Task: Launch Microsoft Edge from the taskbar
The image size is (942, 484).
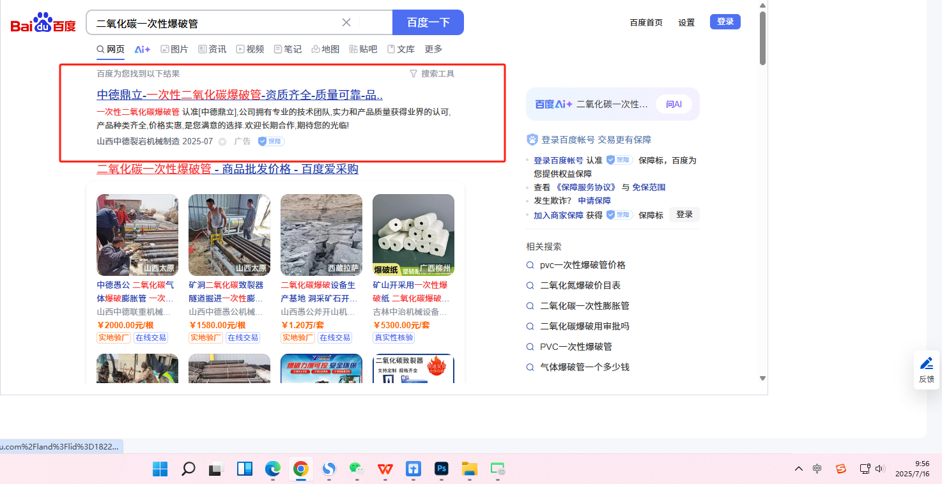Action: coord(273,469)
